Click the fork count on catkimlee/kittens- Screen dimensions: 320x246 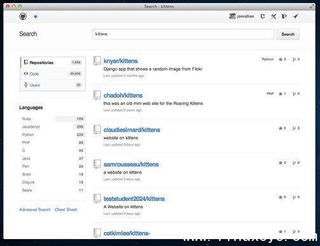296,231
